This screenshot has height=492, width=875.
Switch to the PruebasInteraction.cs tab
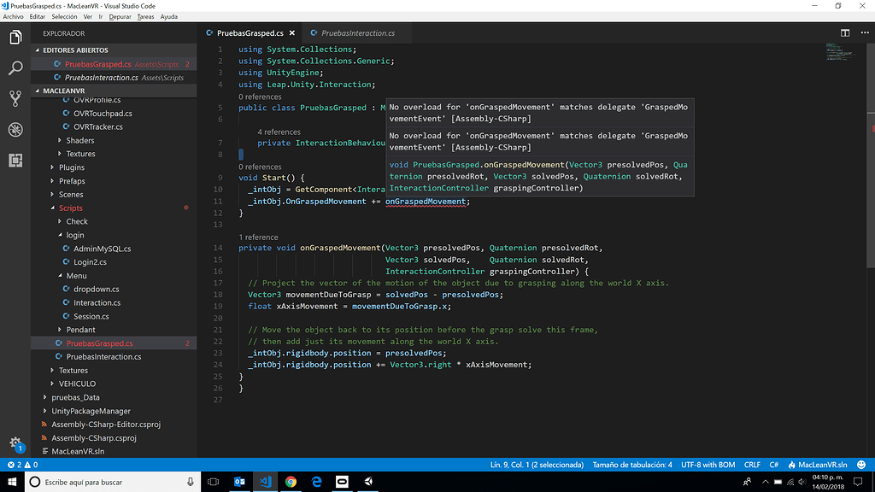(357, 33)
